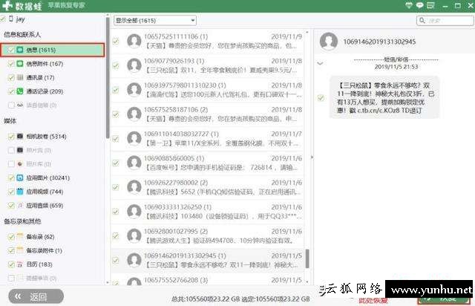
Task: Select the 日历 (183) category
Action: (x=39, y=264)
